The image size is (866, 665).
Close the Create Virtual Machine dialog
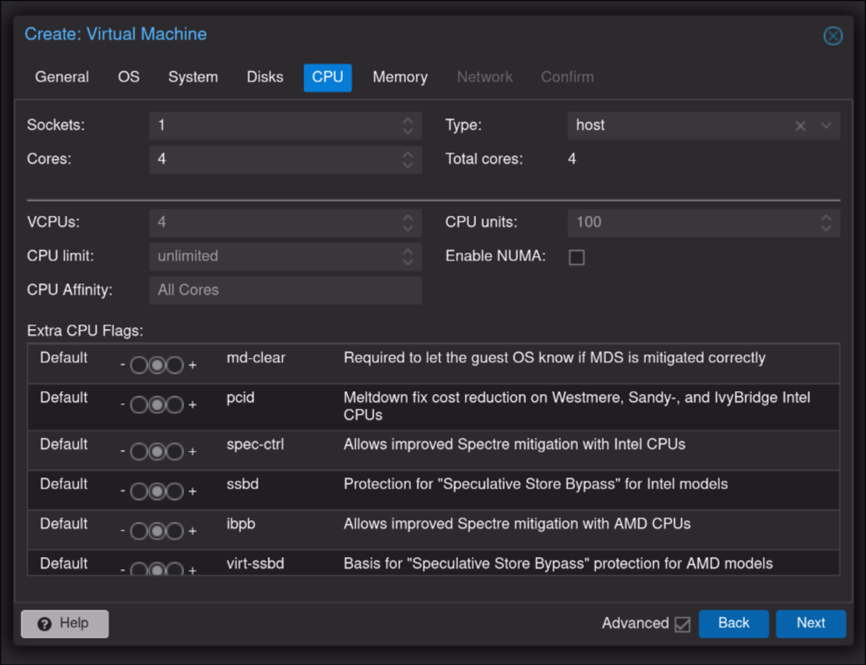pyautogui.click(x=833, y=36)
